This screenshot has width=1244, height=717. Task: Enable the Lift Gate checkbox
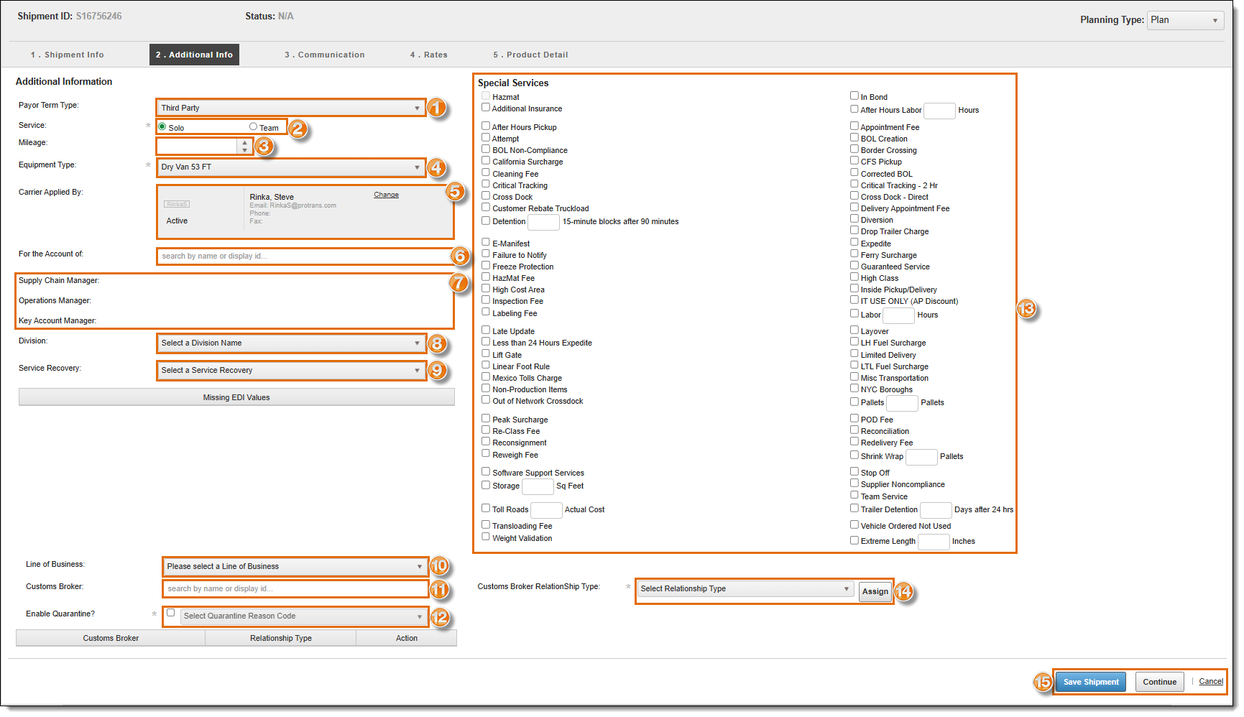coord(486,354)
